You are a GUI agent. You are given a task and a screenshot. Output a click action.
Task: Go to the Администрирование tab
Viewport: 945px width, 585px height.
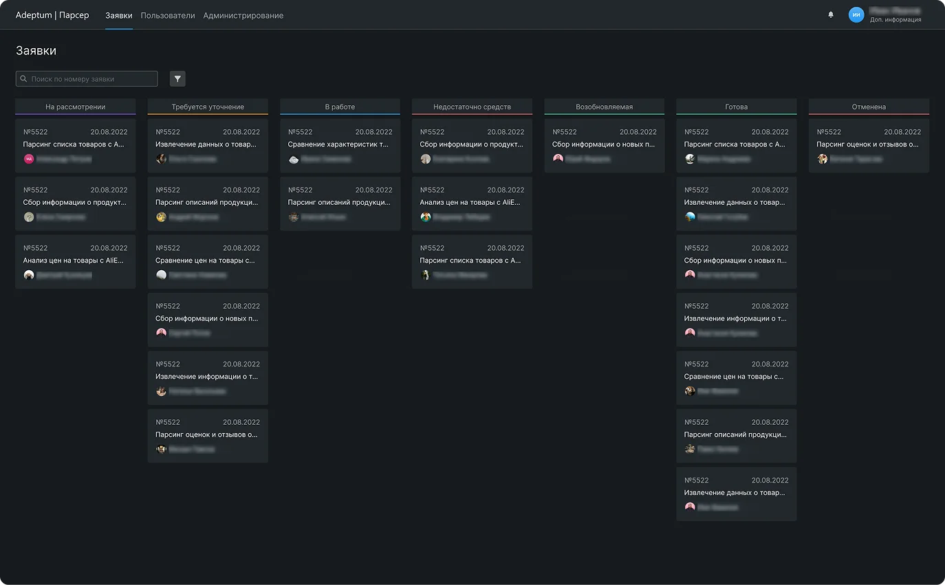[x=243, y=15]
